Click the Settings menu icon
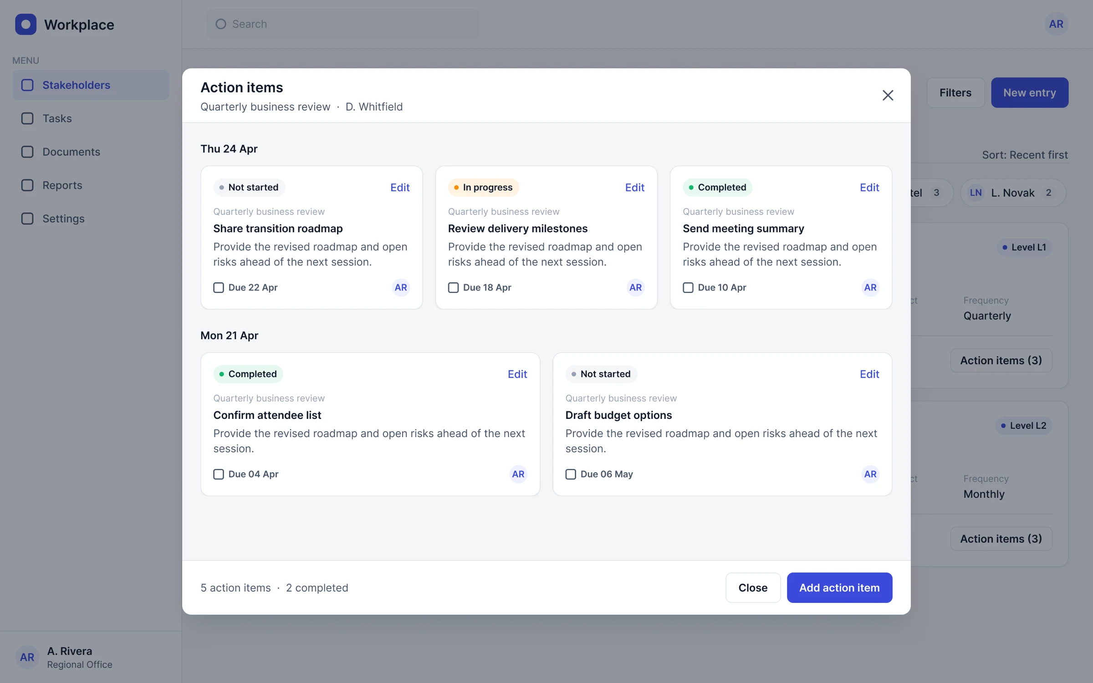The image size is (1093, 683). (27, 219)
